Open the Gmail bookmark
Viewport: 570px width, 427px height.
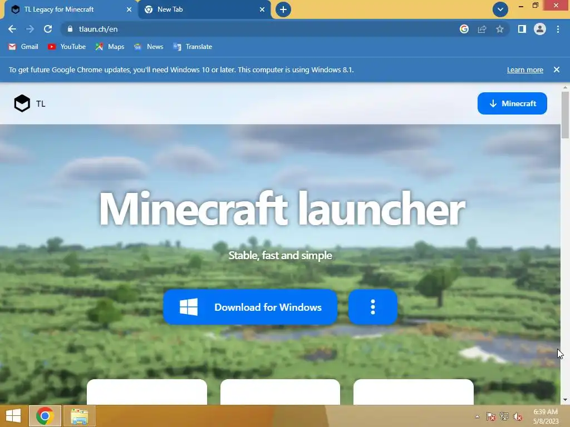(23, 47)
